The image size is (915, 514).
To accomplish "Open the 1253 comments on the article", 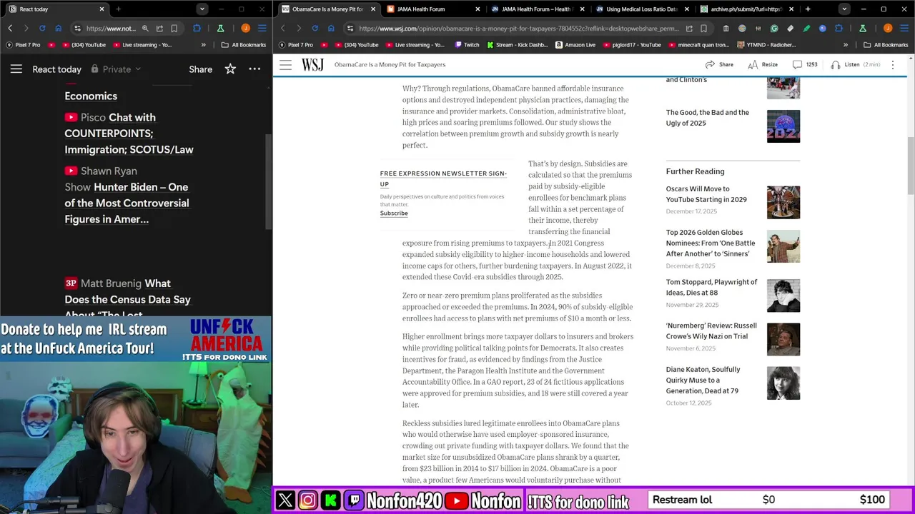I will [x=805, y=64].
